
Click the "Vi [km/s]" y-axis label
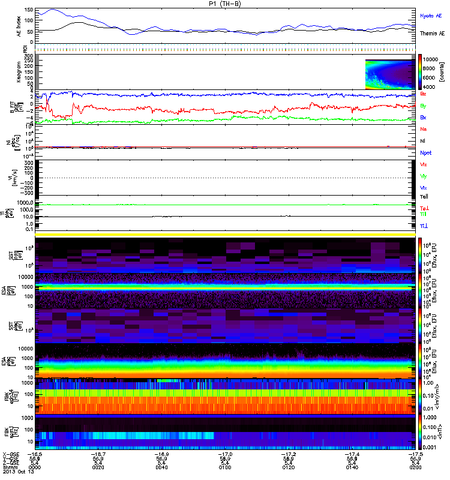[13, 178]
